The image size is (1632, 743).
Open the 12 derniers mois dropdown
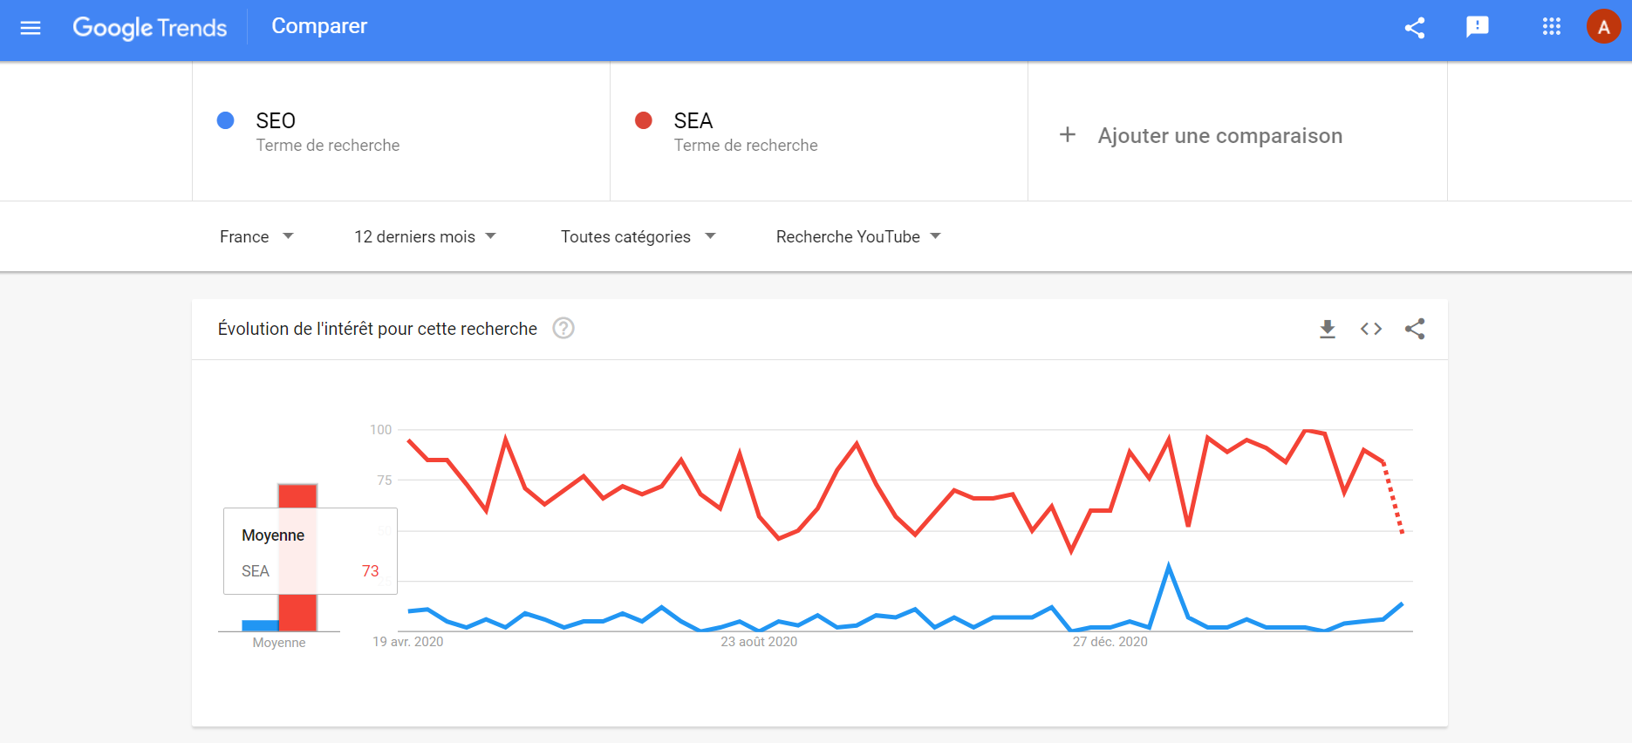[425, 236]
